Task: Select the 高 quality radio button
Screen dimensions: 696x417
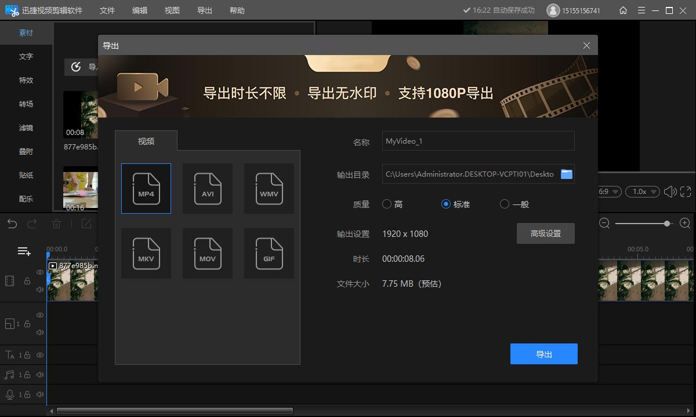Action: click(387, 204)
